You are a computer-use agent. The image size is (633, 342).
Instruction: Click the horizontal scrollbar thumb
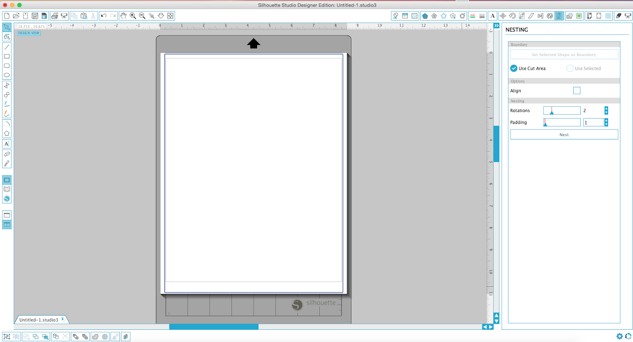click(214, 327)
